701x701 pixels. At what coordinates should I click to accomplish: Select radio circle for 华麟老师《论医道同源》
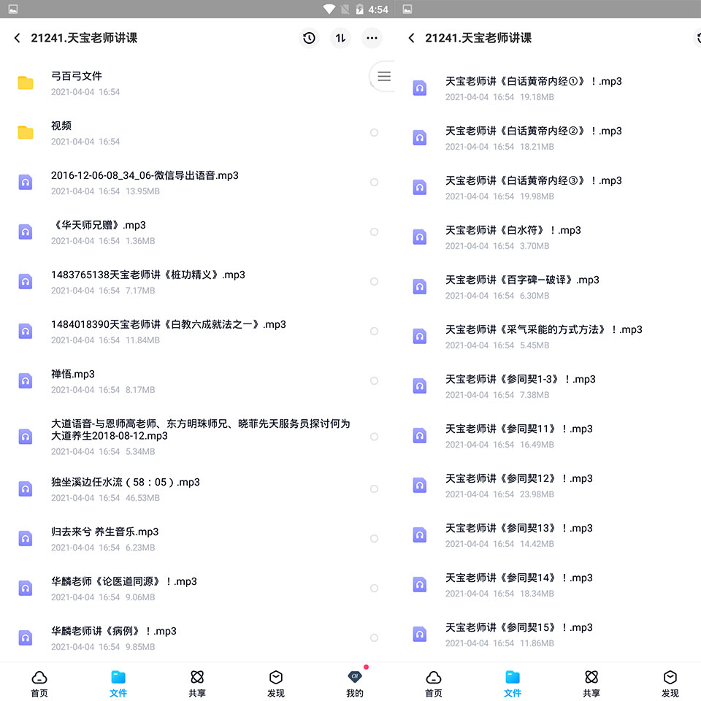point(374,588)
